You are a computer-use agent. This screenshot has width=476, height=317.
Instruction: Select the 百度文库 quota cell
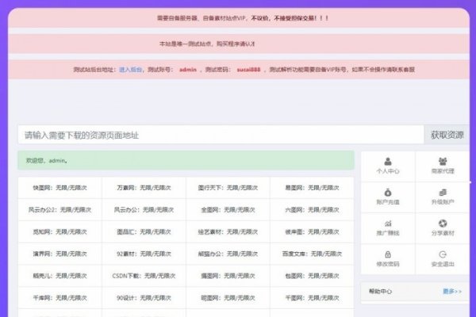tap(312, 254)
